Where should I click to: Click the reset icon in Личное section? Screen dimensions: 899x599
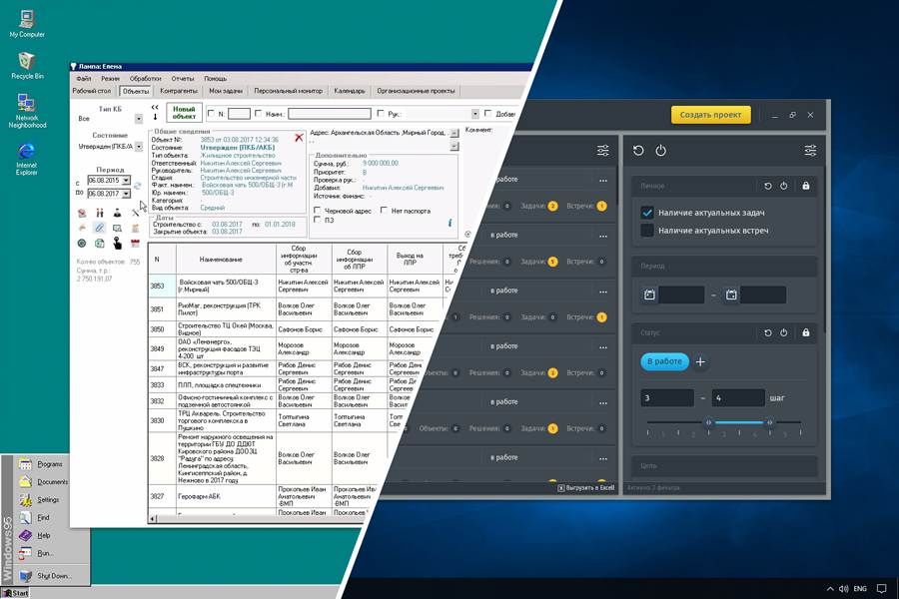point(768,186)
